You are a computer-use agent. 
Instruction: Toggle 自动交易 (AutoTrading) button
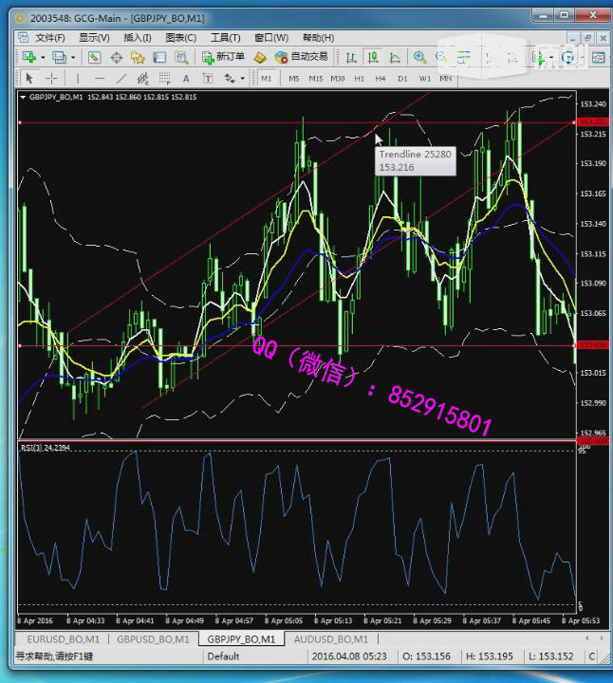[300, 57]
